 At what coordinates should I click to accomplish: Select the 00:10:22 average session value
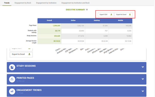tap(57, 41)
